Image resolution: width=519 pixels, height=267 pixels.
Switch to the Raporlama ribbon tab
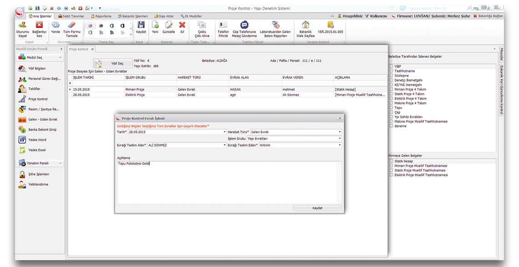click(x=102, y=16)
